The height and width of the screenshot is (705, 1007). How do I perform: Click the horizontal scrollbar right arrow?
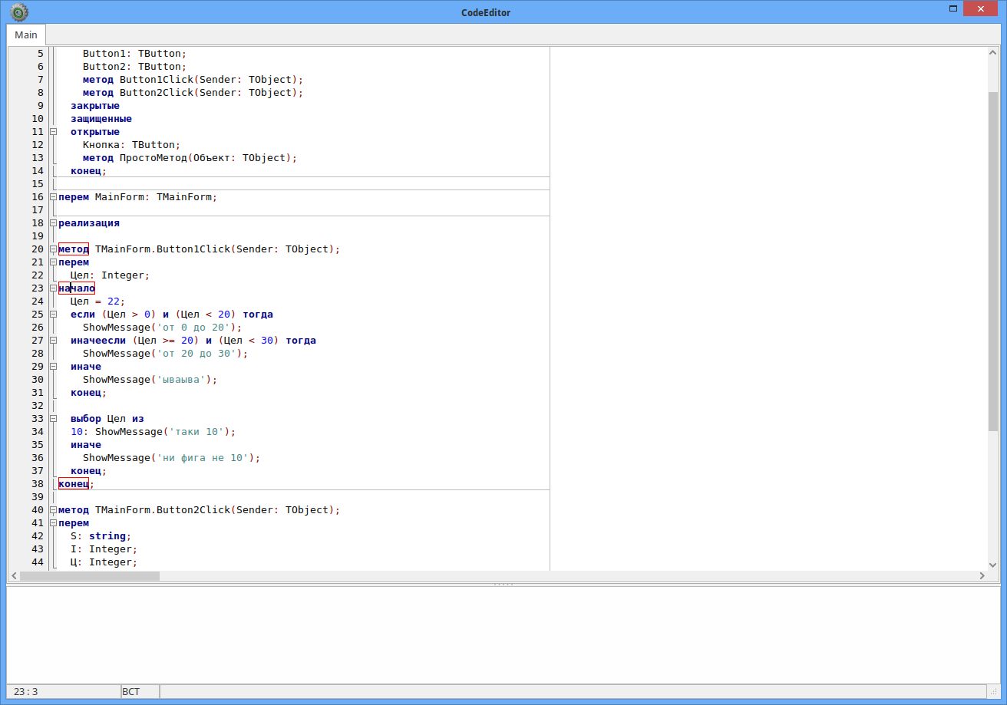pos(982,576)
